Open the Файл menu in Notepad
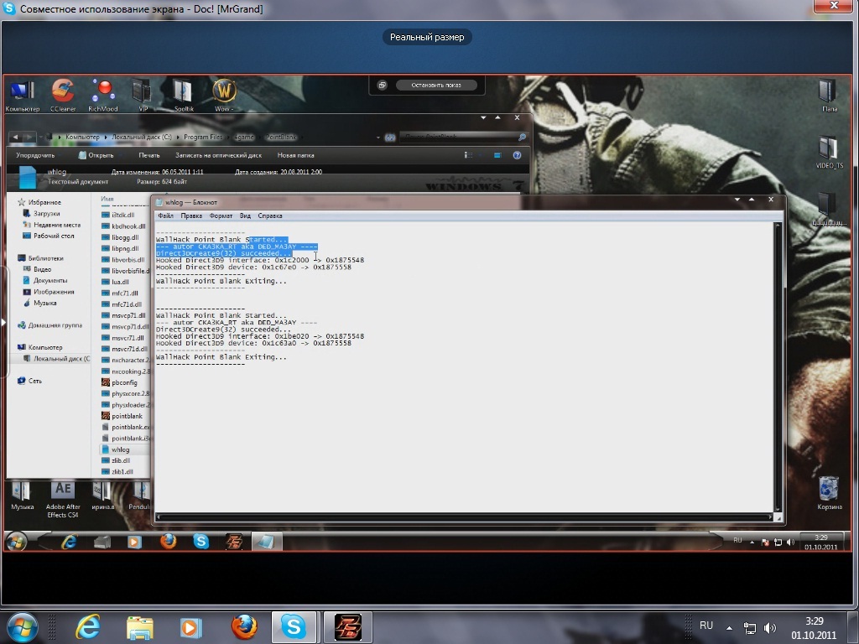The height and width of the screenshot is (644, 859). tap(165, 216)
